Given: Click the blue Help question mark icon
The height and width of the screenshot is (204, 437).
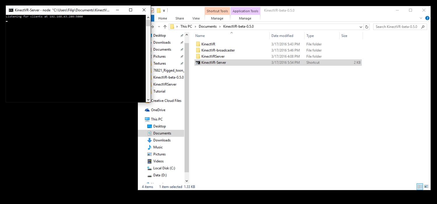Looking at the screenshot, I should pos(427,18).
